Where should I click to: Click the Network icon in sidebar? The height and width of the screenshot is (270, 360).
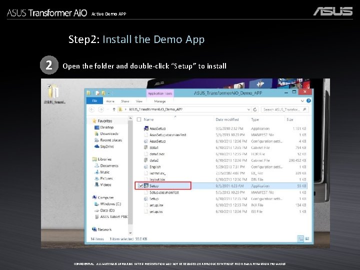pos(94,229)
